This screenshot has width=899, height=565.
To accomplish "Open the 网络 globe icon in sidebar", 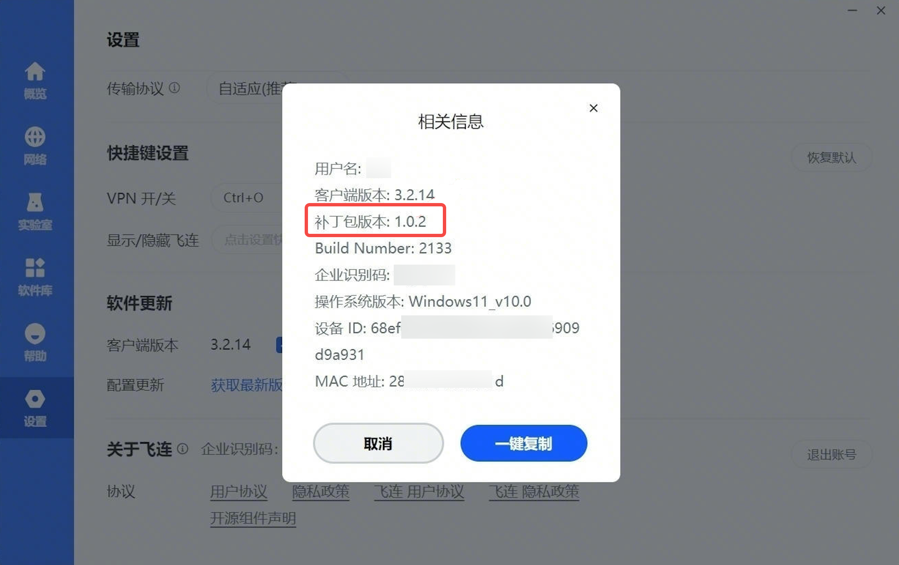I will (35, 146).
